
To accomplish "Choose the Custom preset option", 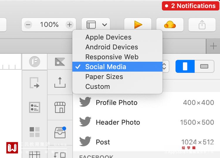I will tap(97, 86).
